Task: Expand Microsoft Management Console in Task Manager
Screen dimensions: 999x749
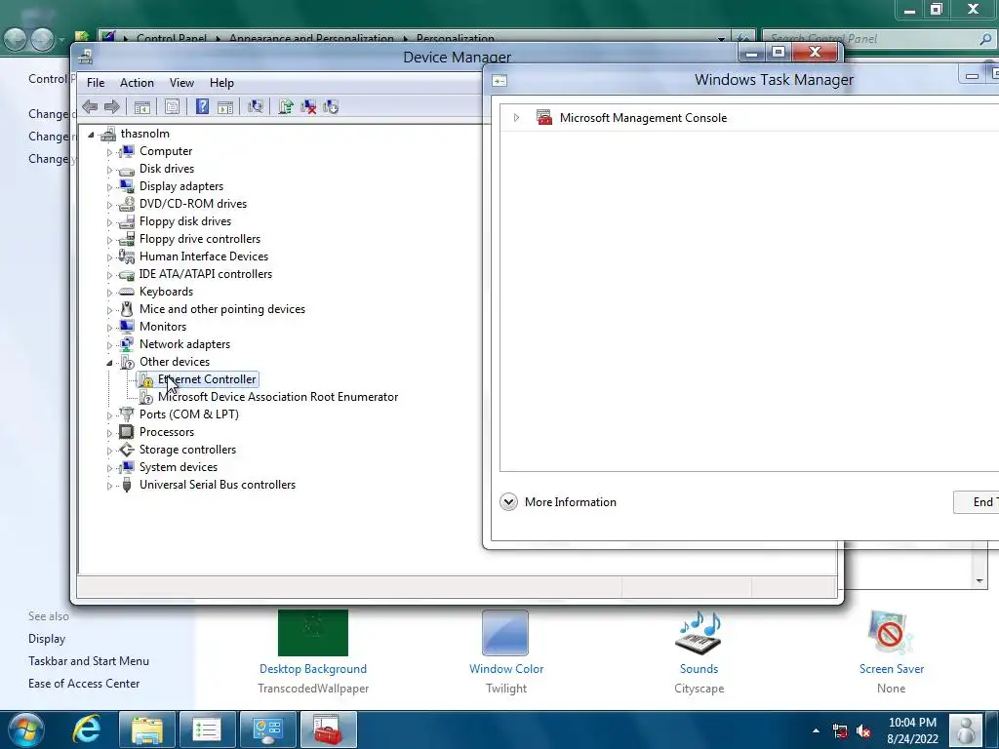Action: [516, 118]
